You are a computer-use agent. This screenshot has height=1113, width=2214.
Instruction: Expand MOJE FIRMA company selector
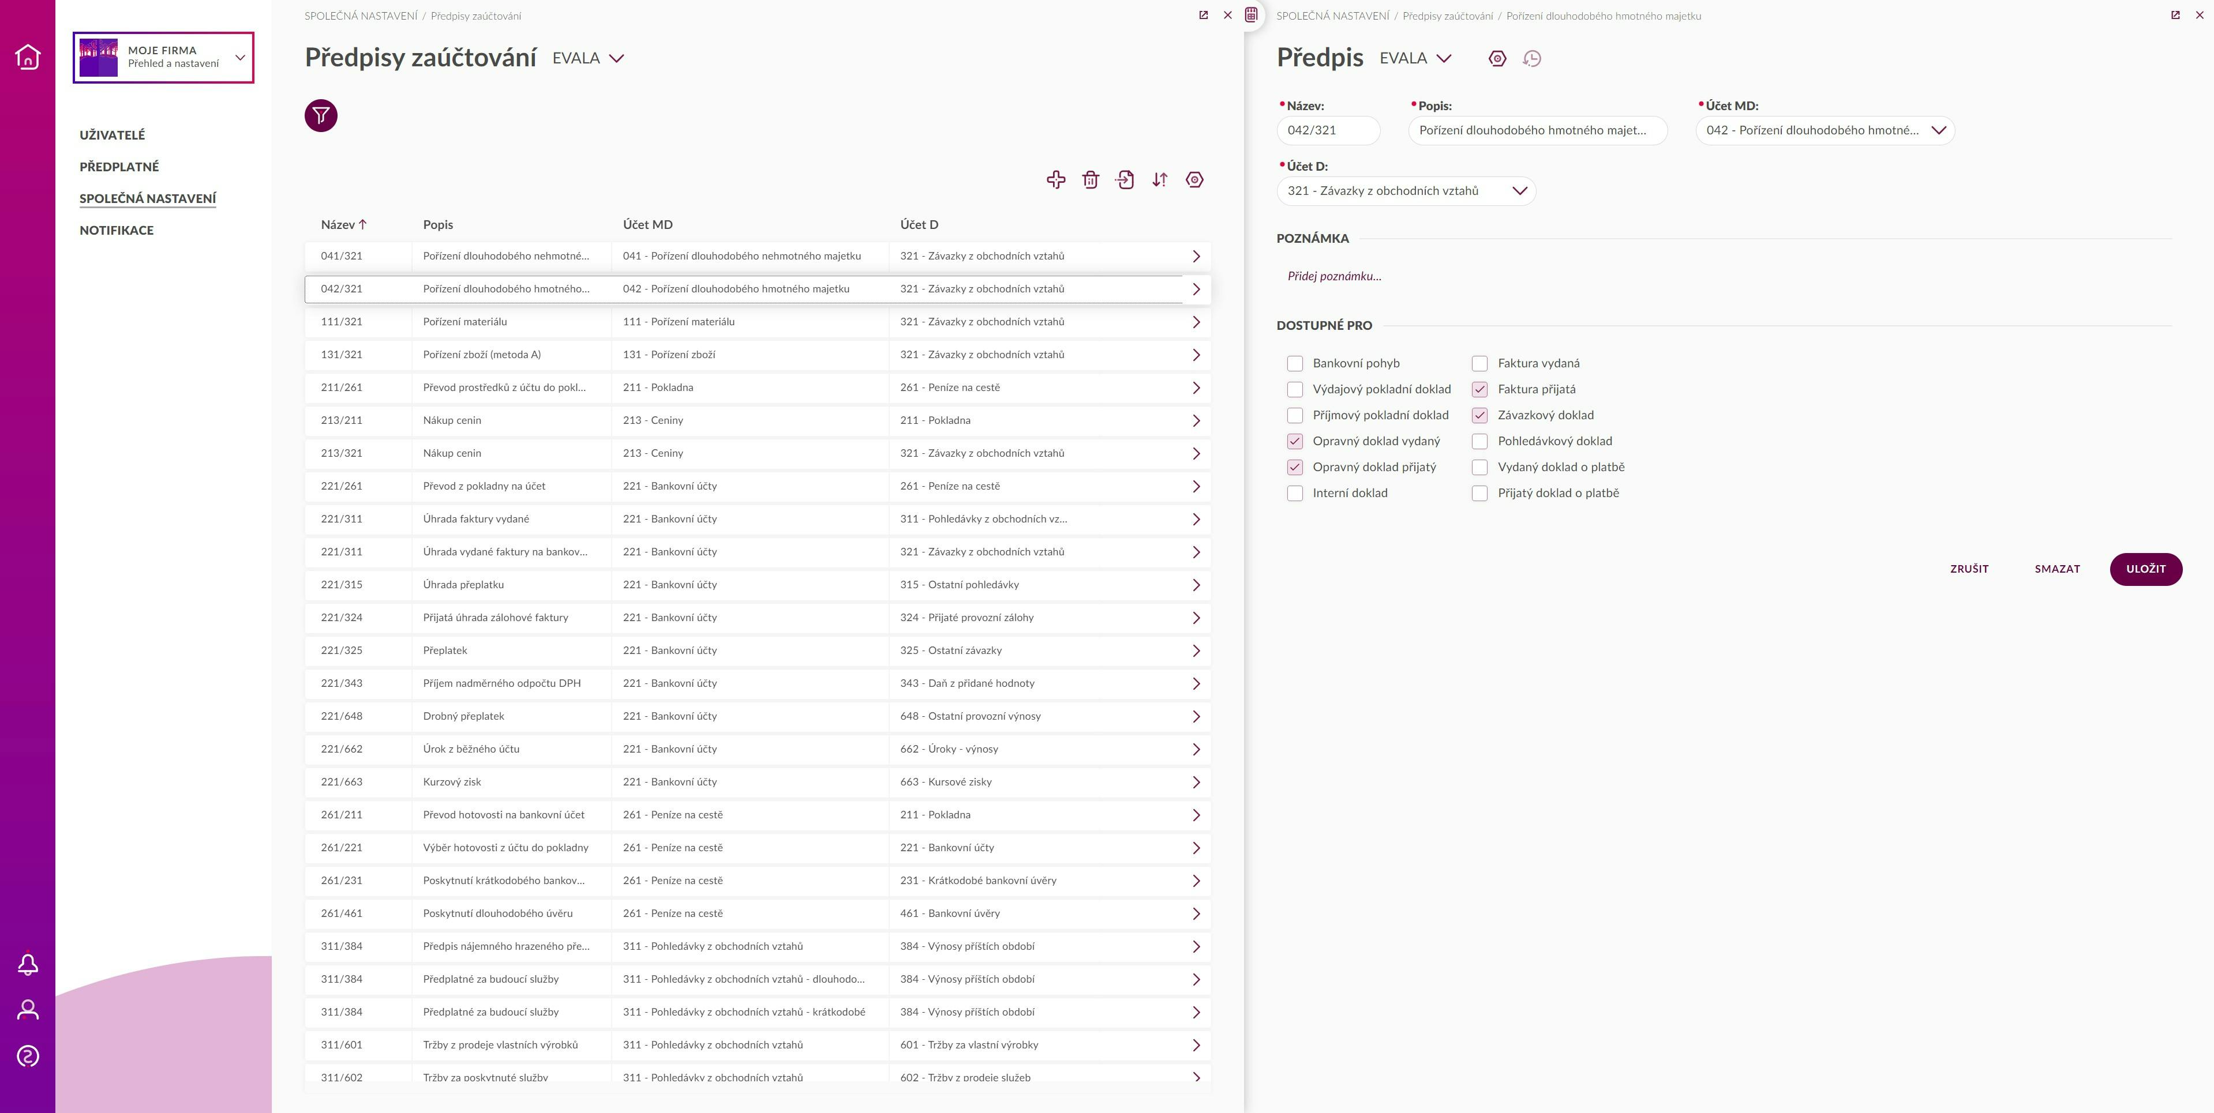(x=240, y=58)
